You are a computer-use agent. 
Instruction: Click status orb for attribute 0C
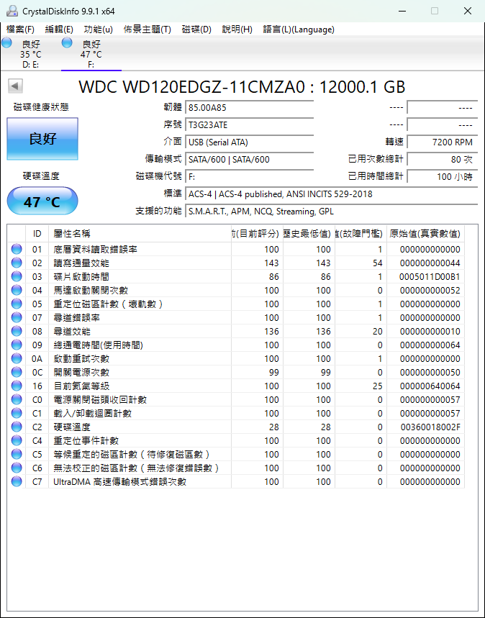coord(17,372)
